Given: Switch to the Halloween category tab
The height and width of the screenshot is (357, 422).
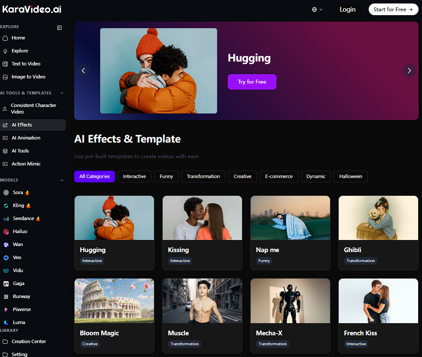Looking at the screenshot, I should (x=350, y=176).
